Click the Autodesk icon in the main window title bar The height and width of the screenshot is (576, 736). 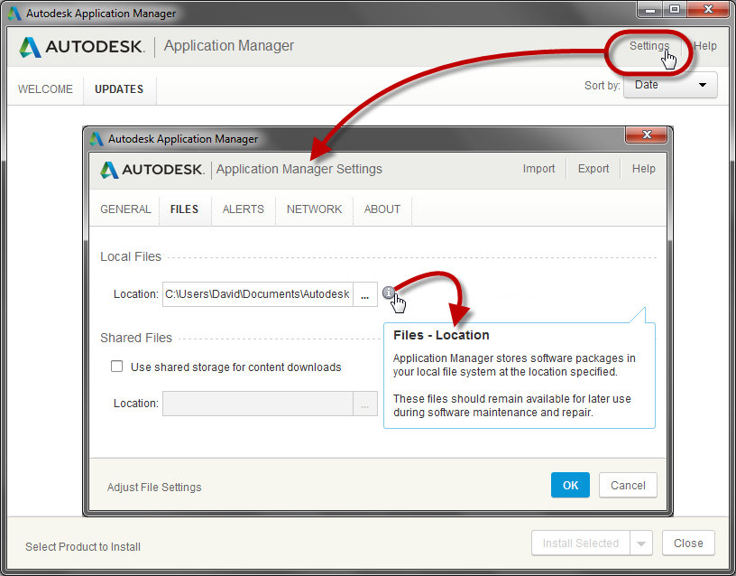(14, 14)
